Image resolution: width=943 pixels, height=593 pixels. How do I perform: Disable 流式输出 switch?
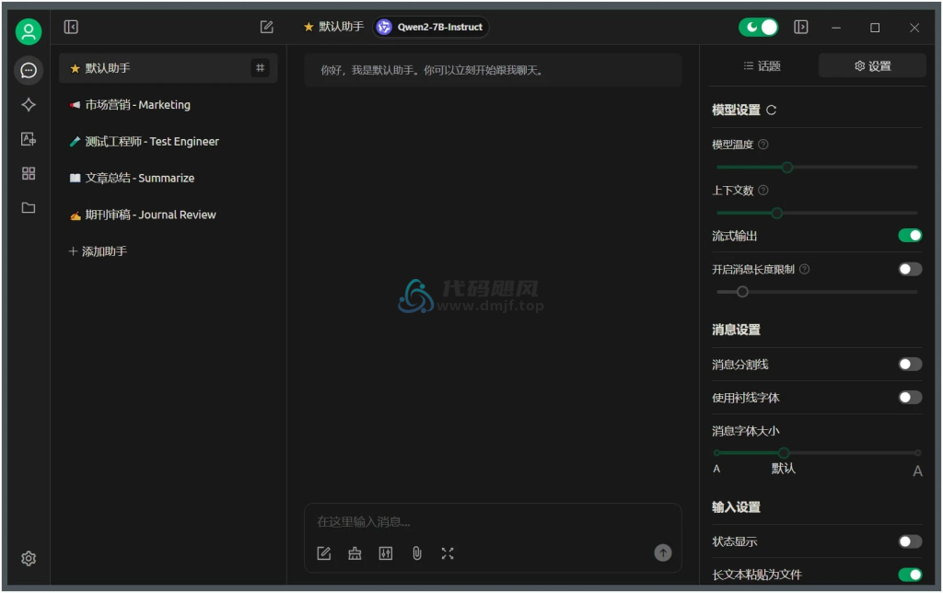pyautogui.click(x=910, y=235)
